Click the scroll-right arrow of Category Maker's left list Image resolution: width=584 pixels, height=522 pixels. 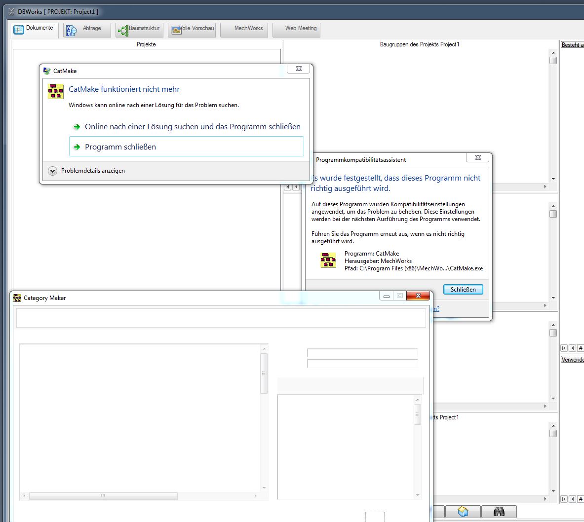[x=256, y=496]
